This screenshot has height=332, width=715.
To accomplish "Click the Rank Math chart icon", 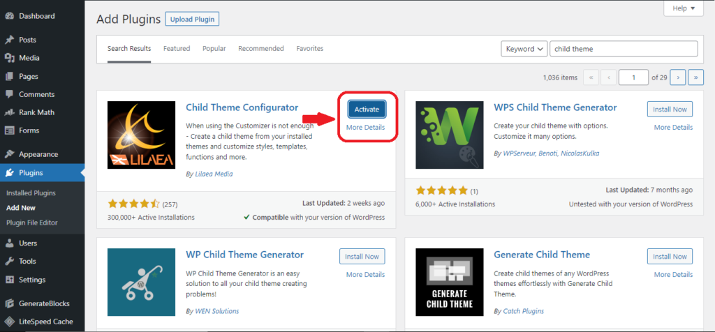I will (8, 112).
